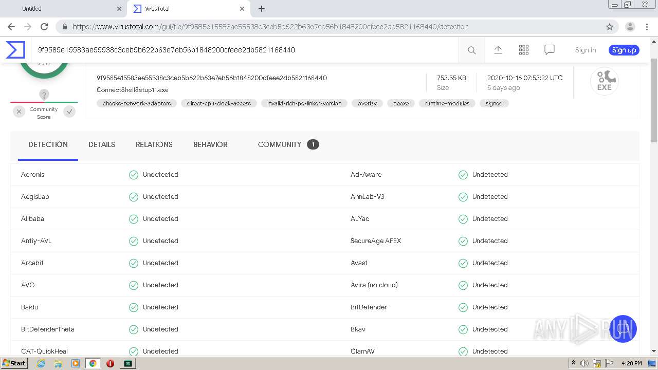658x370 pixels.
Task: Click the runtime-modules tag
Action: coord(447,103)
